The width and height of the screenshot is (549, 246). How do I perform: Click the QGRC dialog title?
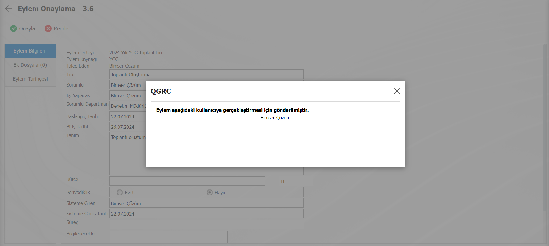tap(161, 91)
